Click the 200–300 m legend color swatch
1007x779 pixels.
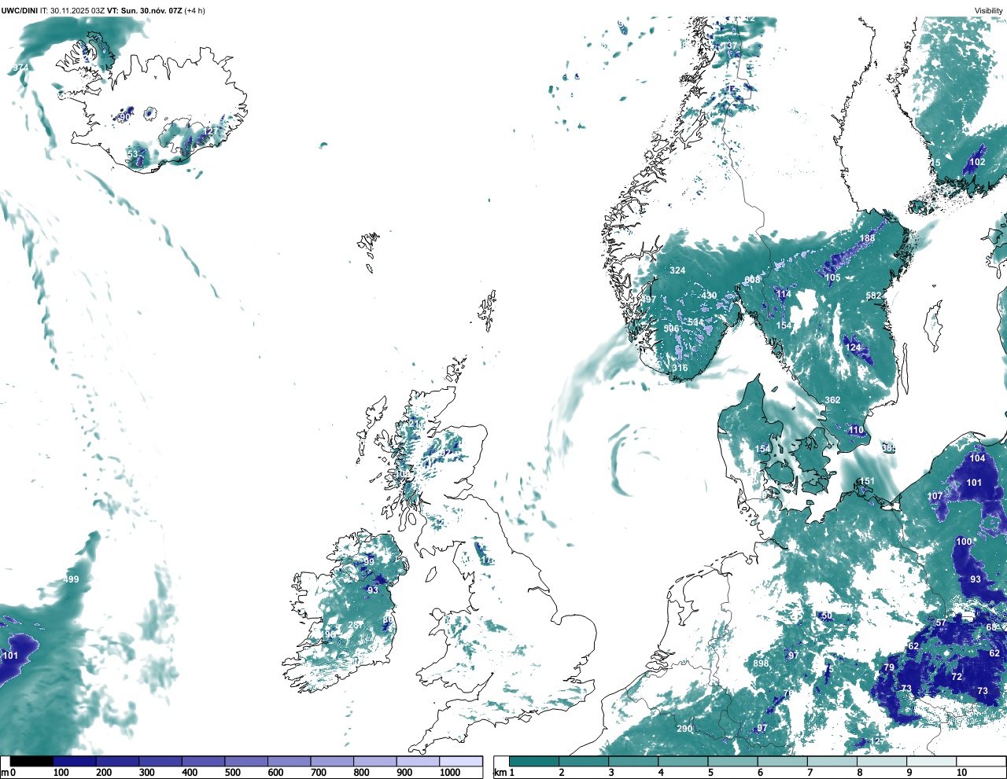117,761
